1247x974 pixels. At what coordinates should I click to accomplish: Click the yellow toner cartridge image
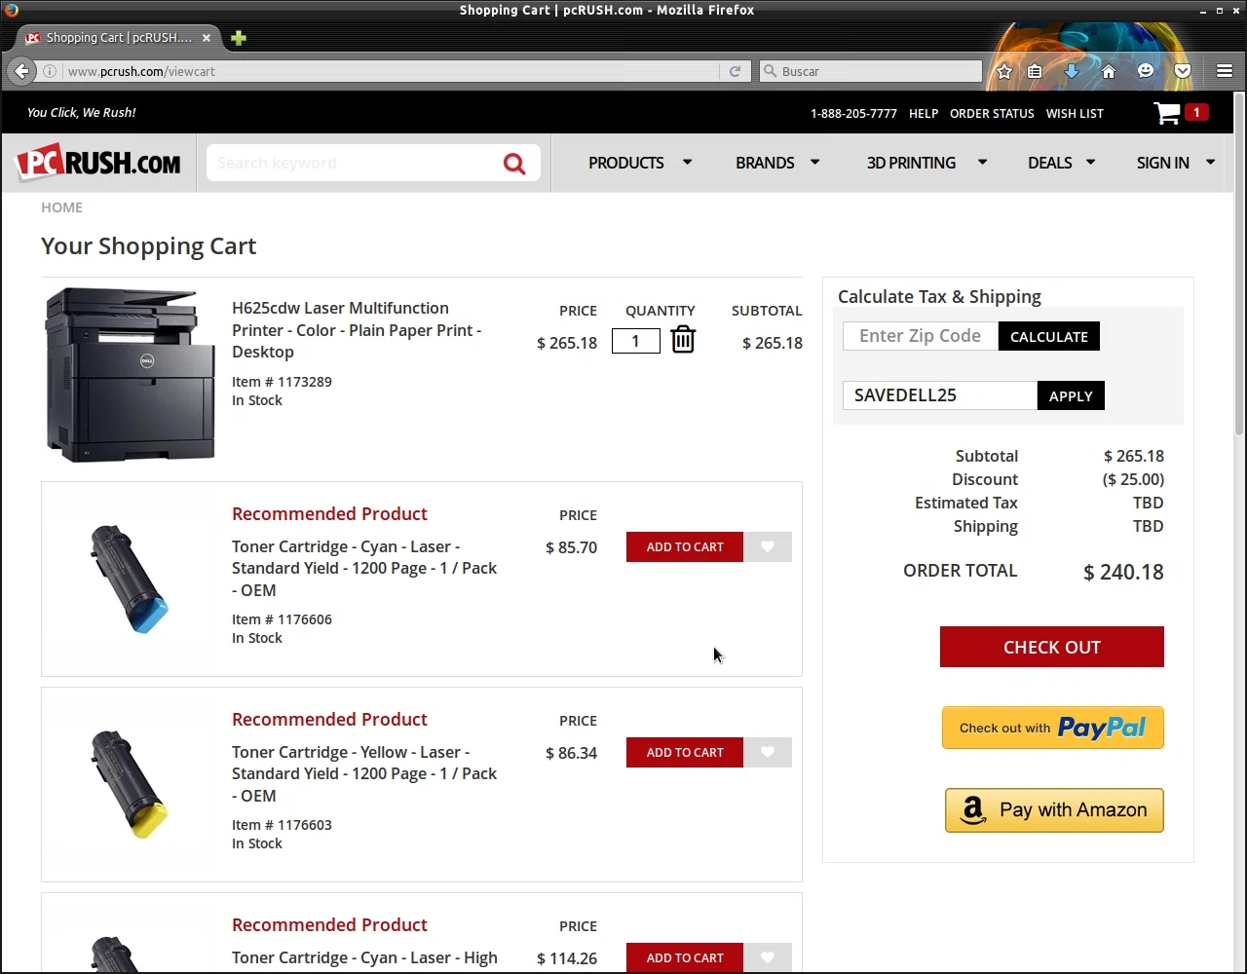click(129, 784)
